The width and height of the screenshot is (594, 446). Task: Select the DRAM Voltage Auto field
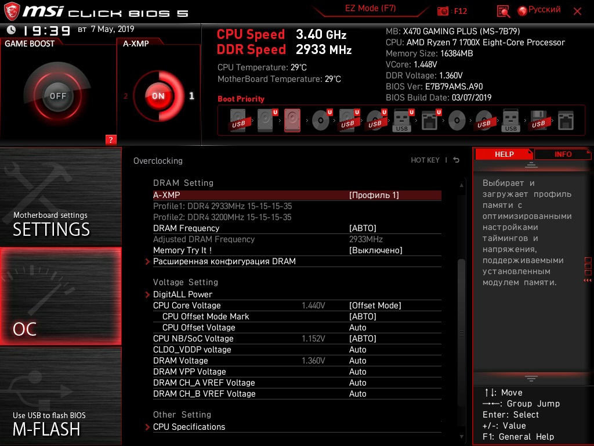pyautogui.click(x=357, y=360)
